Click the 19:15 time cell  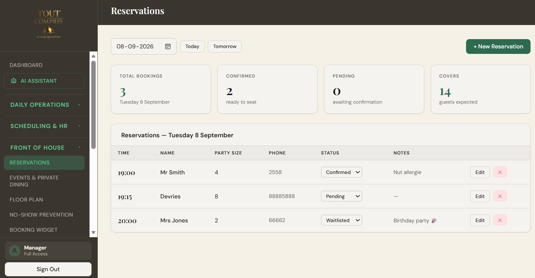[x=125, y=197]
